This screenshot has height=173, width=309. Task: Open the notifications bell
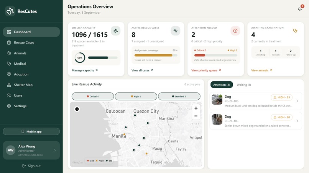coord(300,9)
